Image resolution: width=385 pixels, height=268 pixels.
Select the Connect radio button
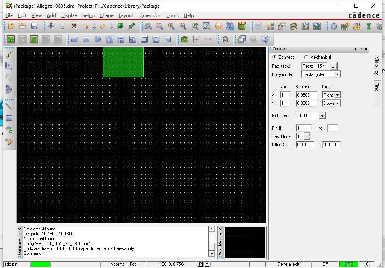(274, 57)
